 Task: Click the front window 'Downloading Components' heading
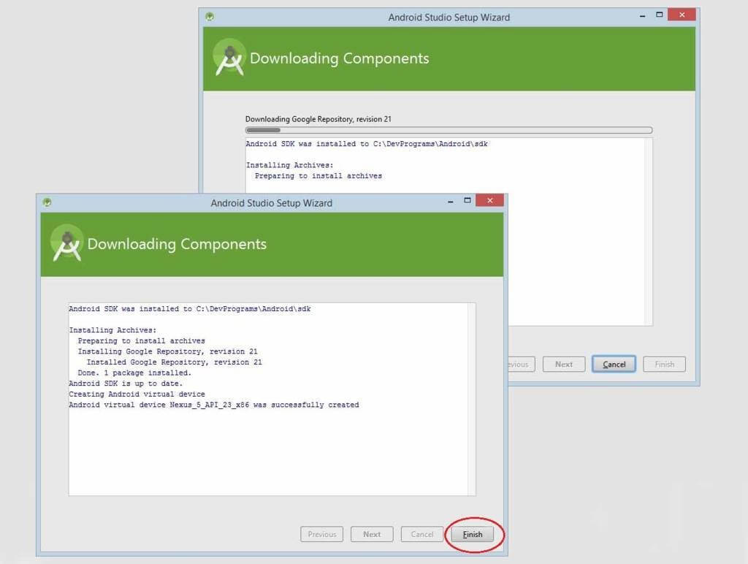coord(177,244)
